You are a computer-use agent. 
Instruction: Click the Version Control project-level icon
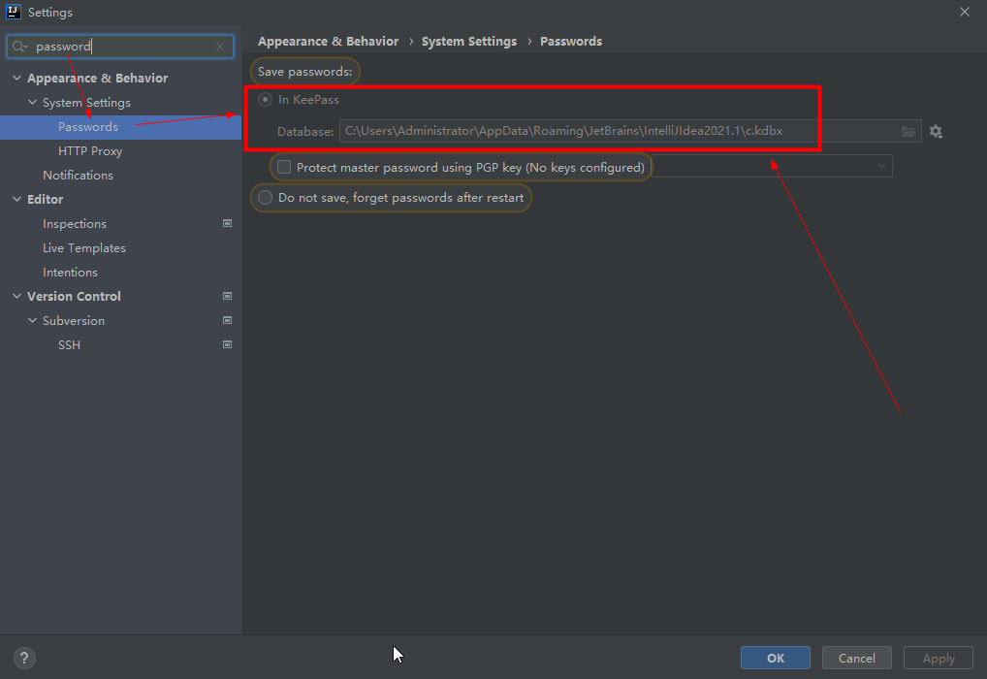tap(227, 296)
